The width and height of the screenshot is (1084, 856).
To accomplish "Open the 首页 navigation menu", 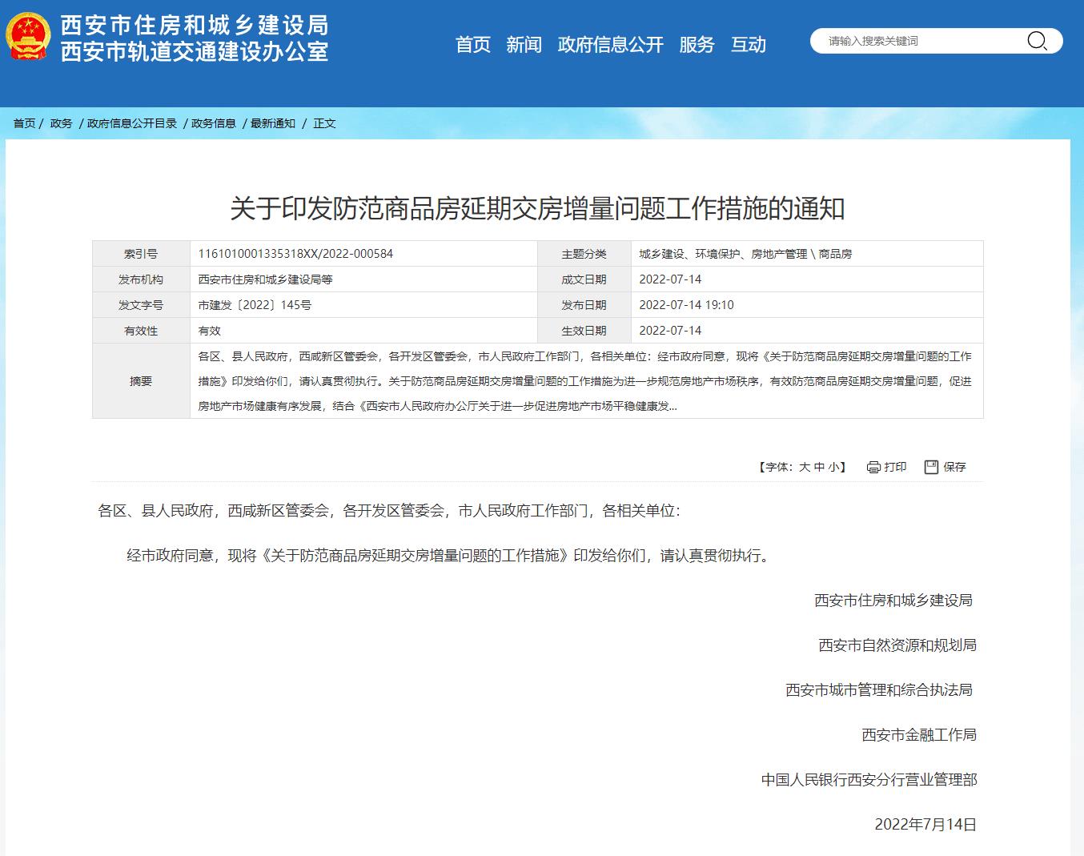I will [x=472, y=45].
